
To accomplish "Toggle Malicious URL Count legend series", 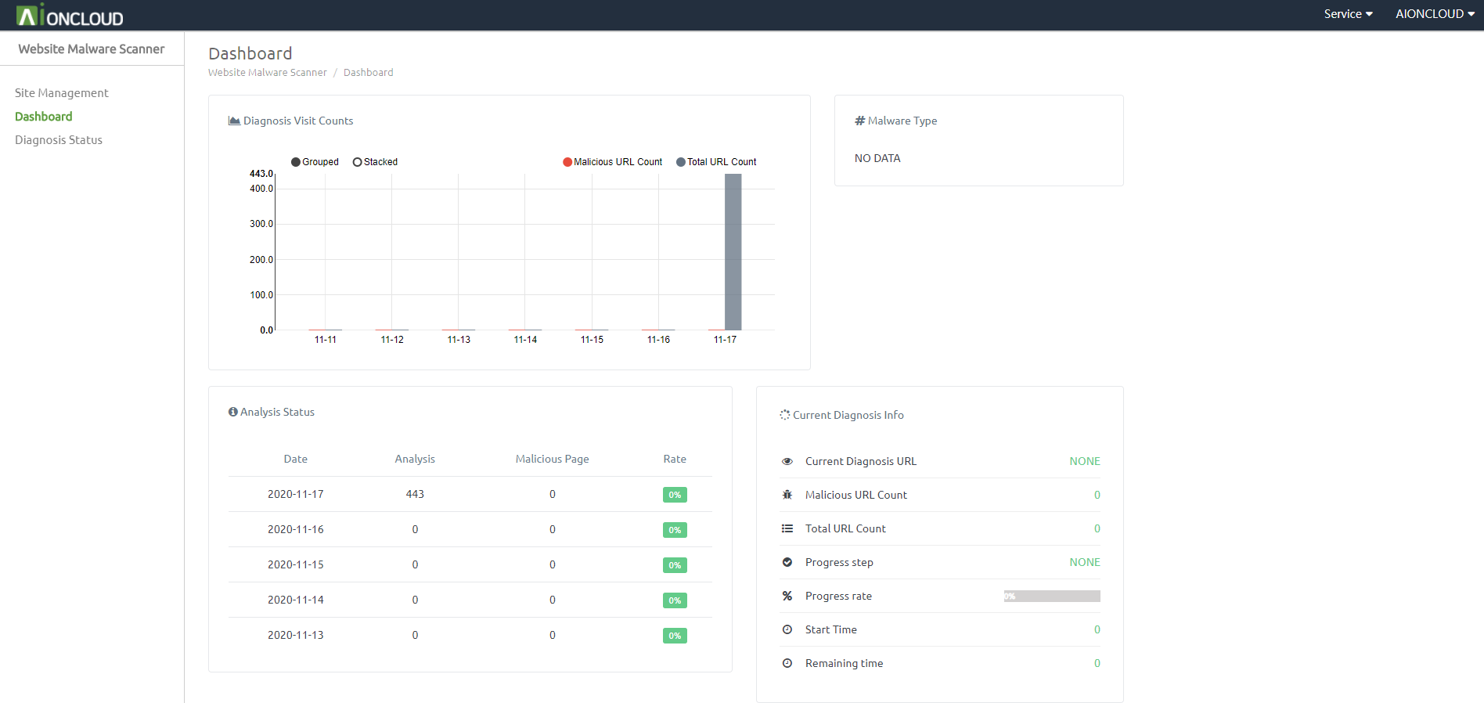I will pos(612,162).
